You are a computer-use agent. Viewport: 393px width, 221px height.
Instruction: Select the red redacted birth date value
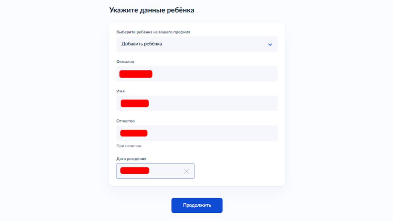pyautogui.click(x=135, y=171)
